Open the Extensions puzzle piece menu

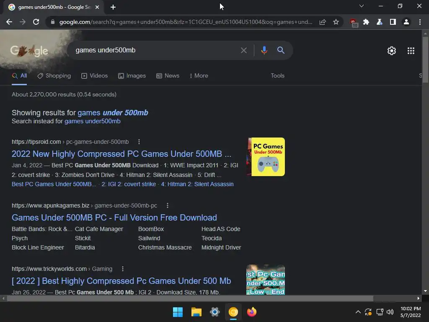pos(366,22)
